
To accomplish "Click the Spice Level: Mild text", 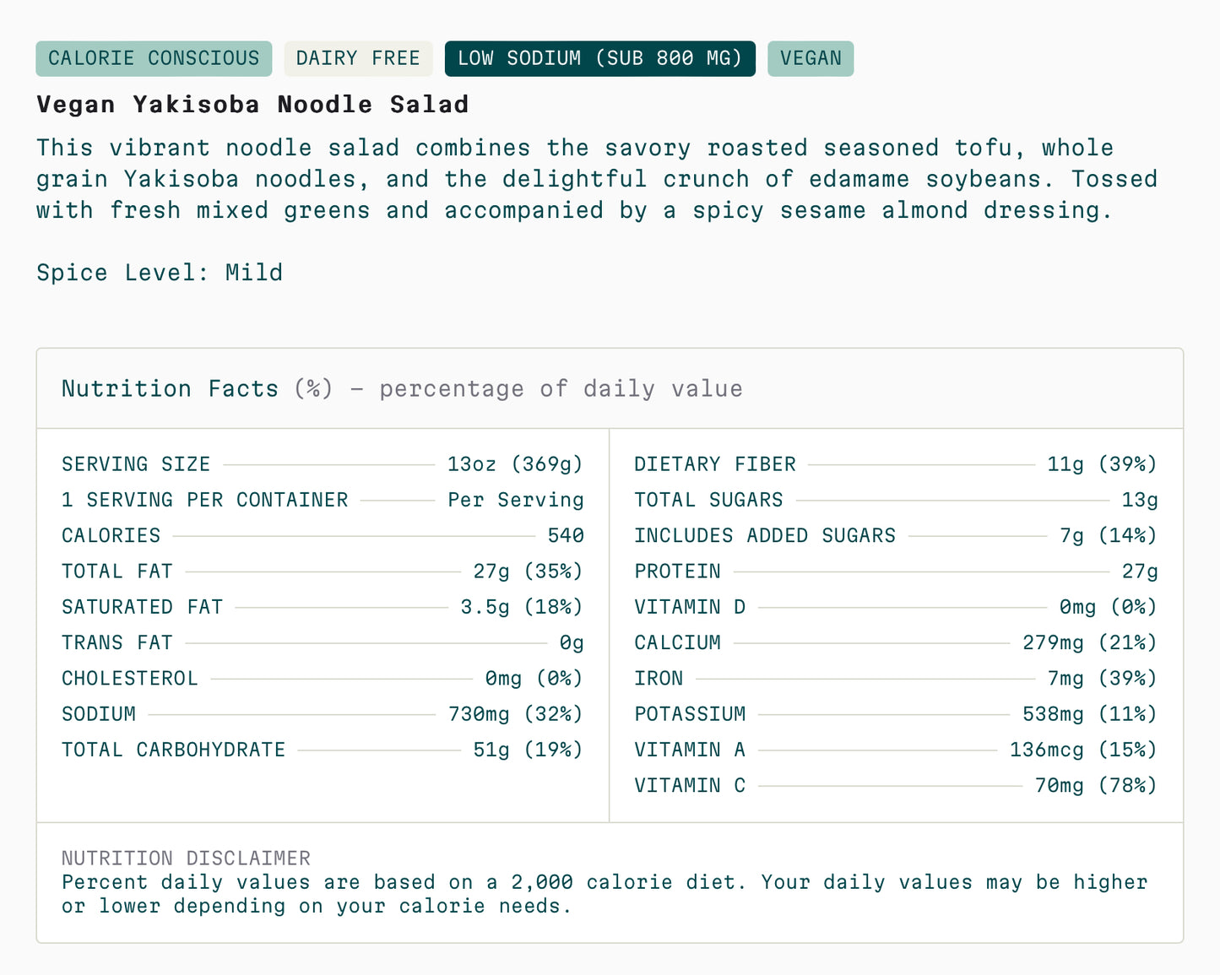I will 160,273.
